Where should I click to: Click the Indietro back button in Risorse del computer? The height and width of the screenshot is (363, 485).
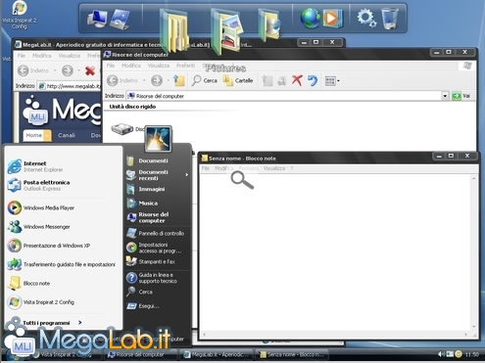click(x=122, y=80)
